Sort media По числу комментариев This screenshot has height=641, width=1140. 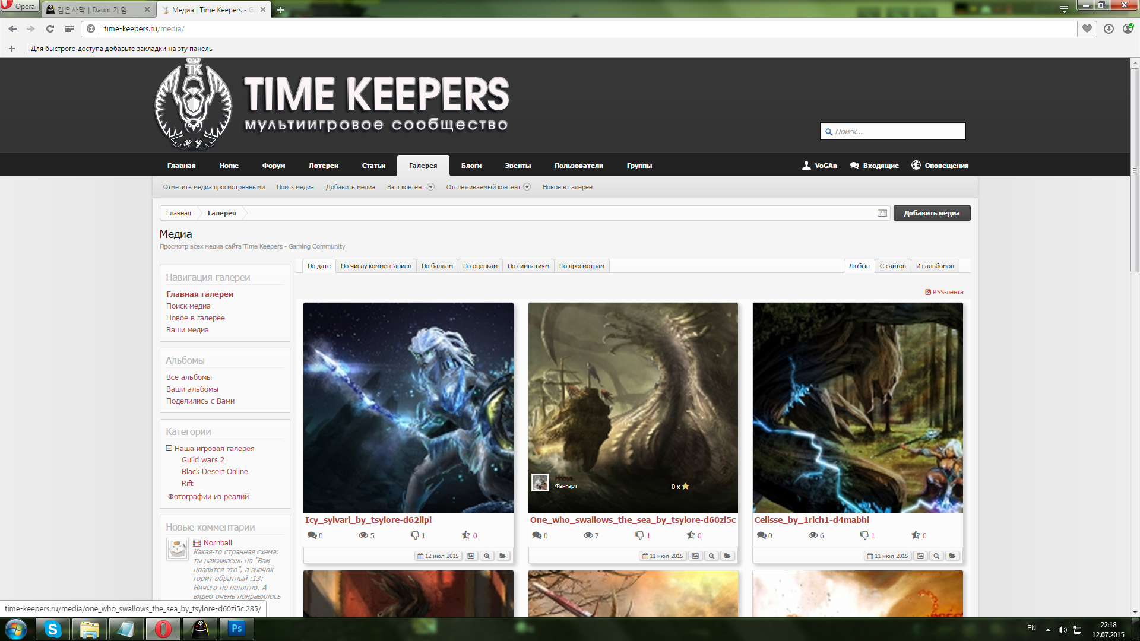[x=376, y=266]
